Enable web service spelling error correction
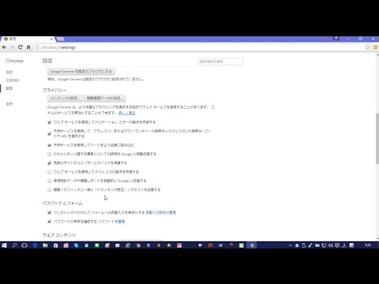This screenshot has width=379, height=284. (x=49, y=172)
